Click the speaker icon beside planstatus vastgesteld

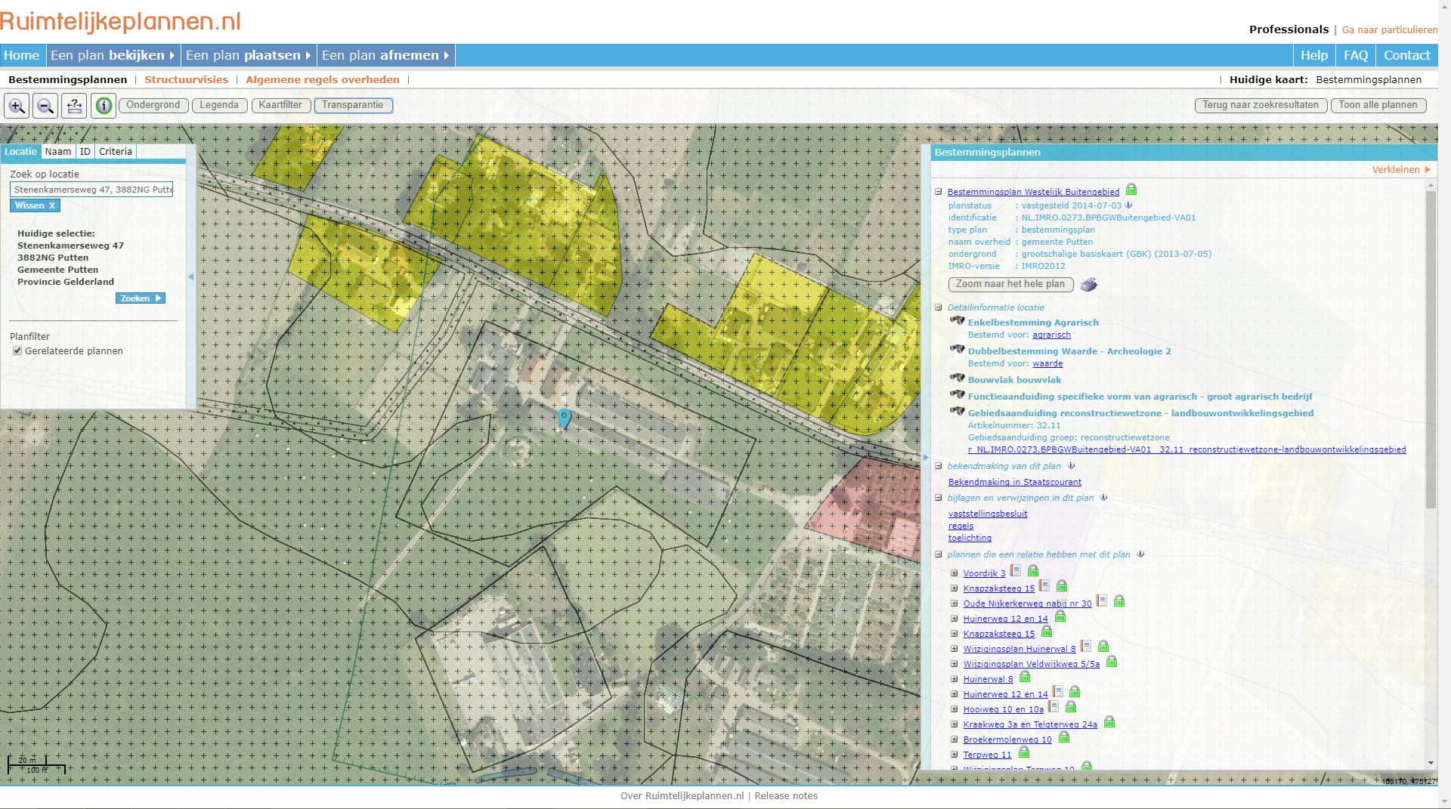click(1130, 205)
